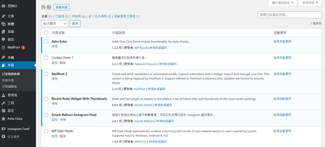Open the 留言 comments bubble icon
325x147 pixels.
(x=3, y=40)
